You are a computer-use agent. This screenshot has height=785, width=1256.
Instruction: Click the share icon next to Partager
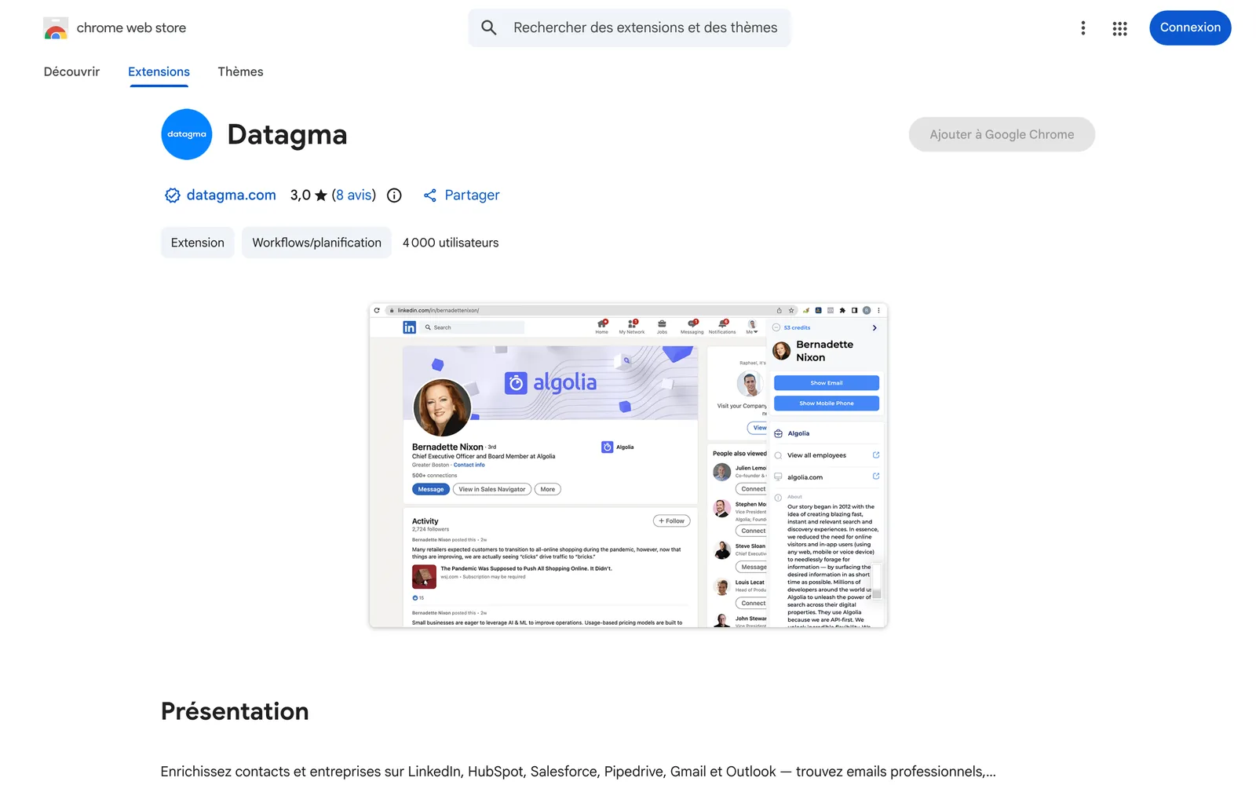pos(430,195)
